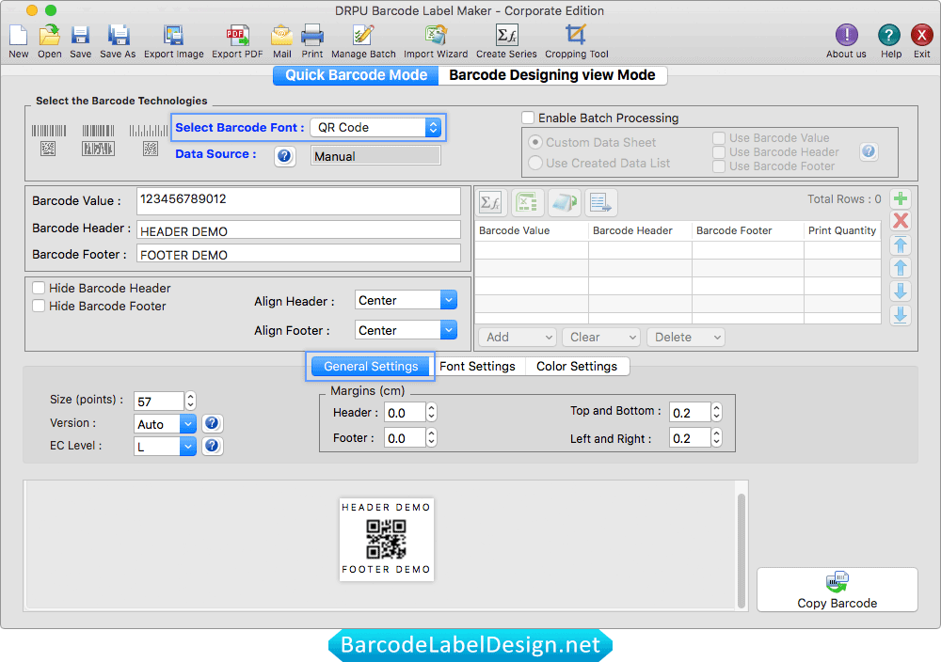Click the preview pane vertical scrollbar
Image resolution: width=941 pixels, height=662 pixels.
click(x=742, y=550)
